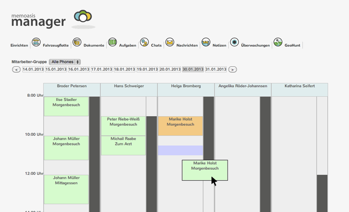This screenshot has height=212, width=349.
Task: Select date 31.01.2013
Action: pos(215,69)
